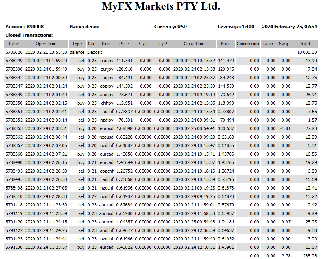Click the Profit column header
Viewport: 323px width, 259px height.
[305, 44]
